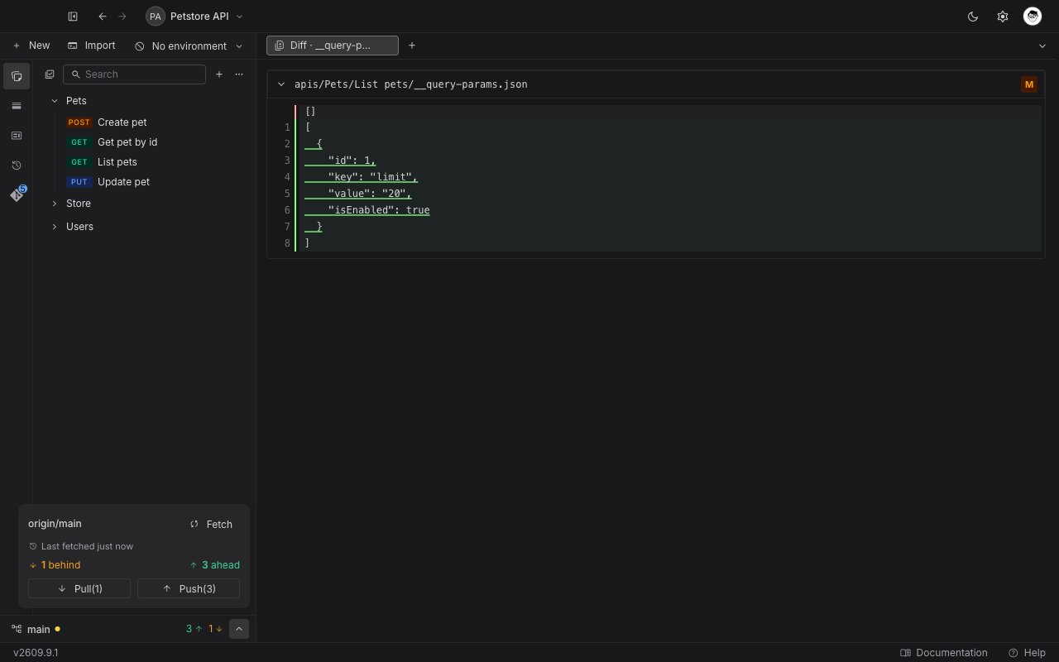1059x662 pixels.
Task: Add a new tab with plus icon
Action: (x=412, y=46)
